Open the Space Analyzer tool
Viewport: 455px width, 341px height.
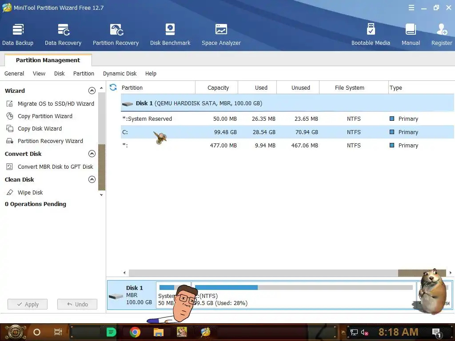[x=221, y=35]
